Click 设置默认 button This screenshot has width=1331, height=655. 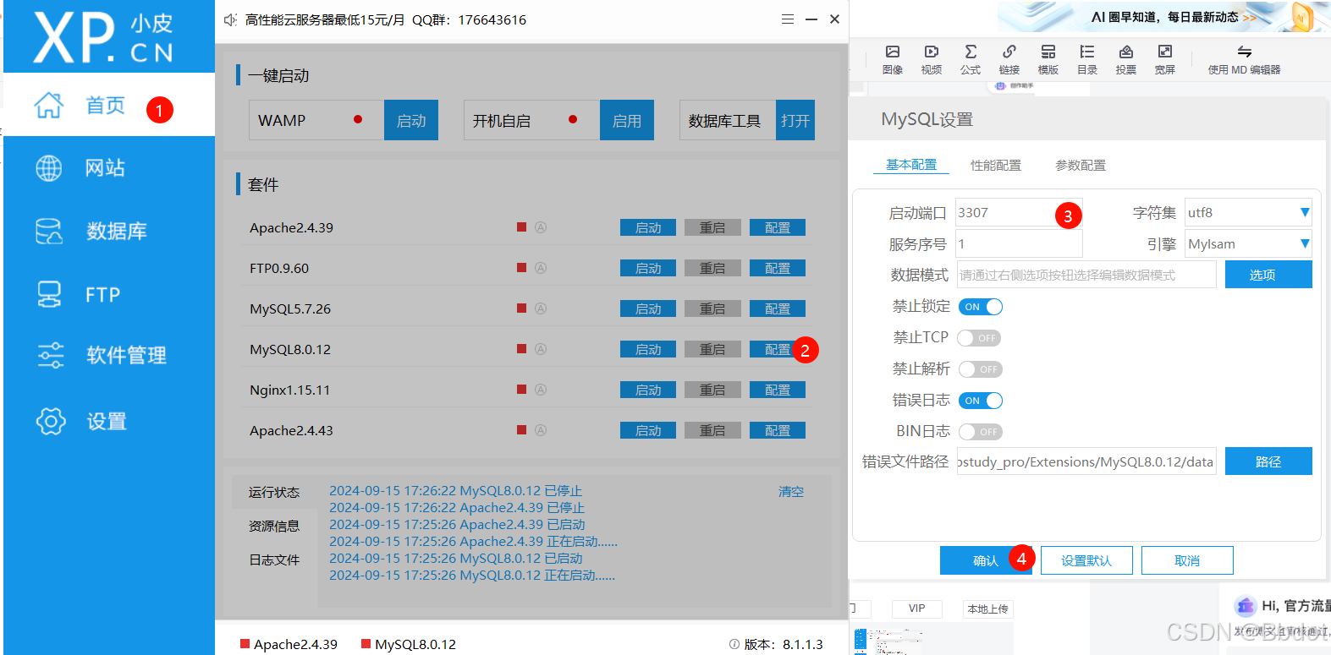coord(1086,560)
